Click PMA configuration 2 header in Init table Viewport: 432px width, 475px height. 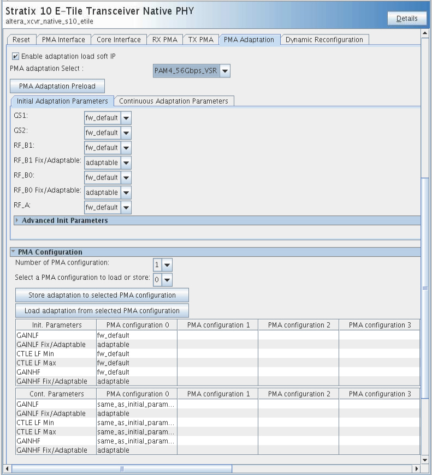(x=299, y=325)
